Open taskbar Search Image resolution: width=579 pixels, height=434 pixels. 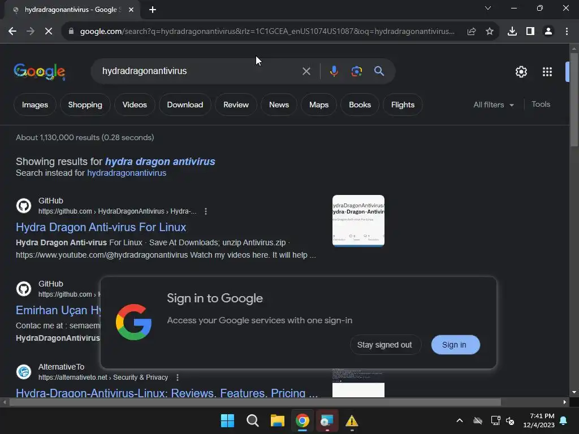point(253,420)
